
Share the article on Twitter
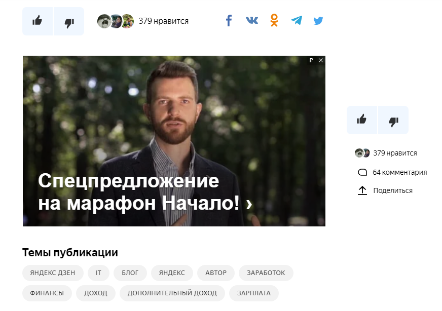click(318, 21)
